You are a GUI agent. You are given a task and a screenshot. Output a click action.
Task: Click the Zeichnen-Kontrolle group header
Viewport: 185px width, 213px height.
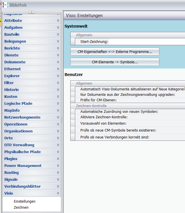pyautogui.click(x=128, y=106)
